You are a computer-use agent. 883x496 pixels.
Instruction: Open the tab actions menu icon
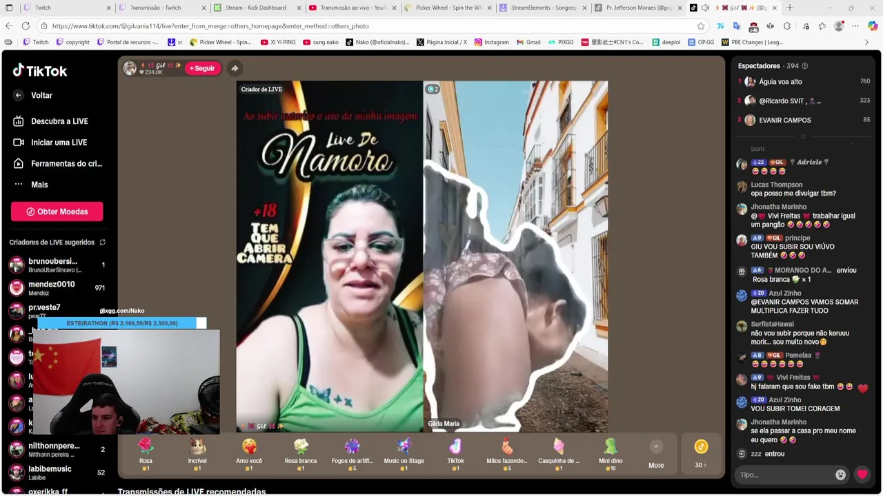pos(9,8)
